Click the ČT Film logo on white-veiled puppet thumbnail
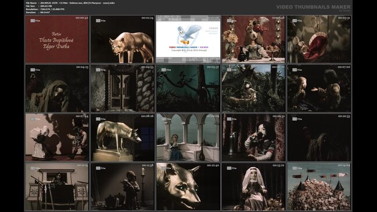 pos(232,168)
